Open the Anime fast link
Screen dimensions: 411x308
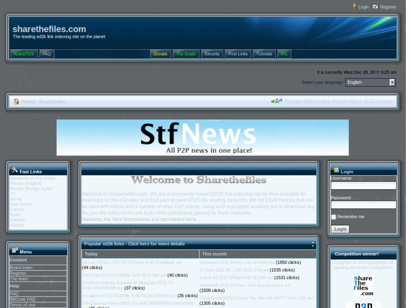coord(15,199)
